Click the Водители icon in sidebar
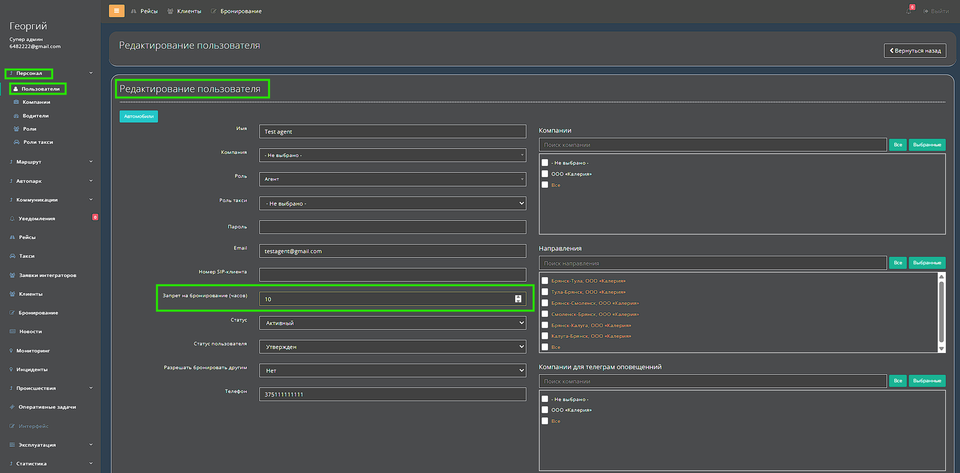This screenshot has height=473, width=960. coord(16,116)
